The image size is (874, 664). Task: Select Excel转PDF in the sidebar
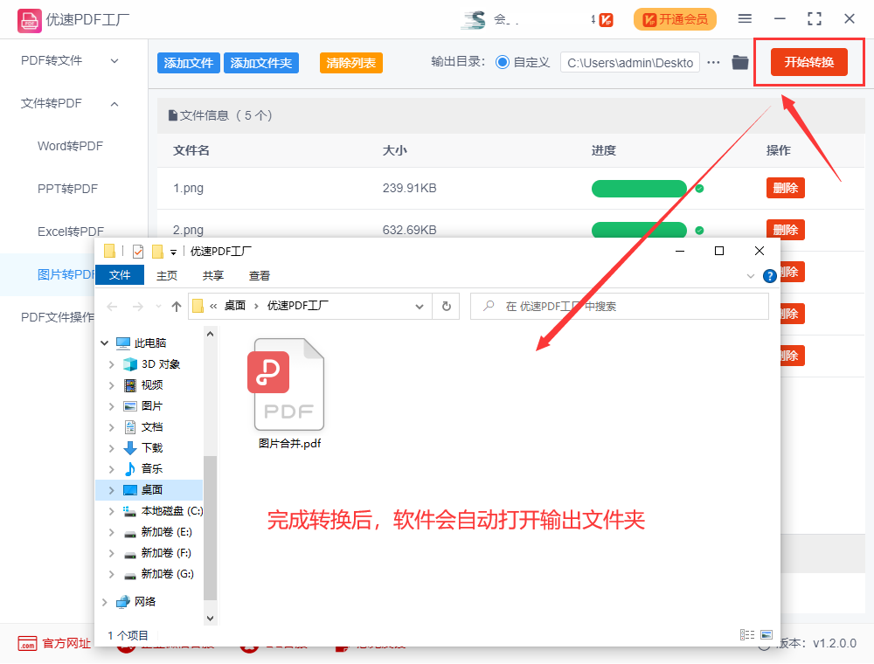(x=71, y=232)
